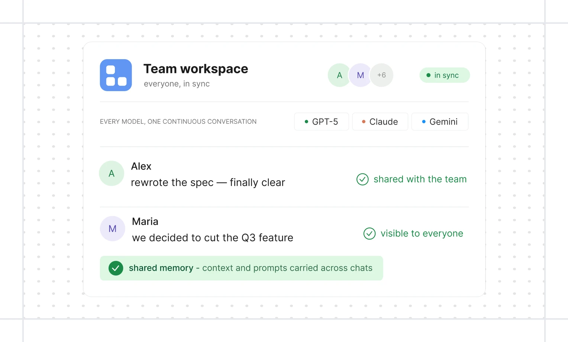Viewport: 568px width, 342px height.
Task: Open avatar A in the header group
Action: [339, 75]
